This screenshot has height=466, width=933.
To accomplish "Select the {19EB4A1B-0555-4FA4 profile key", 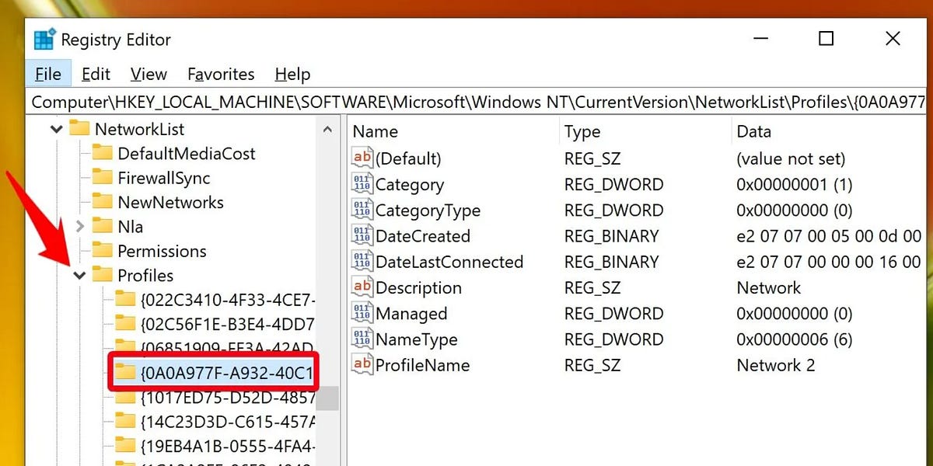I will [x=228, y=446].
